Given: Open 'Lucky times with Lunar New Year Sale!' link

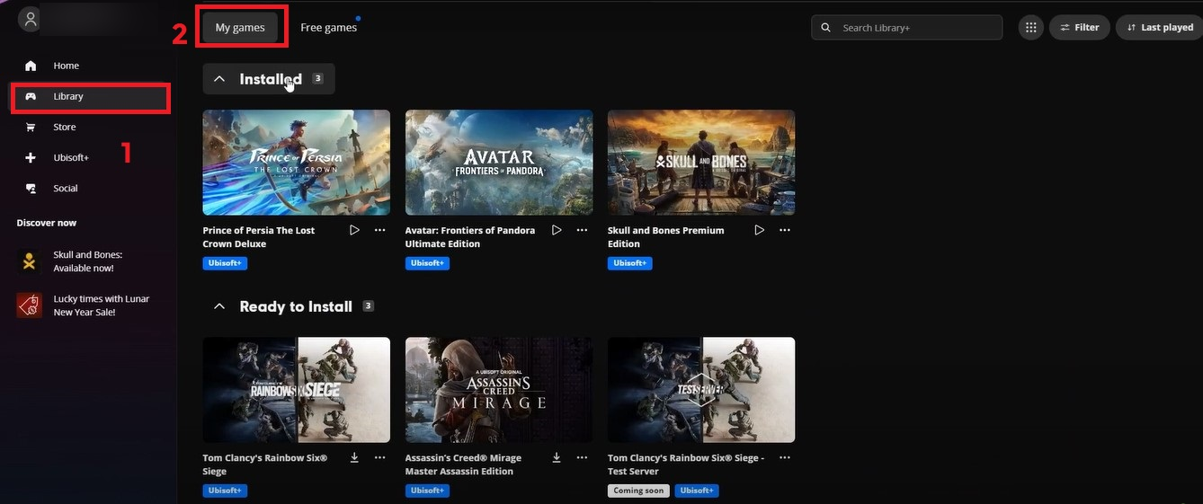Looking at the screenshot, I should 102,305.
